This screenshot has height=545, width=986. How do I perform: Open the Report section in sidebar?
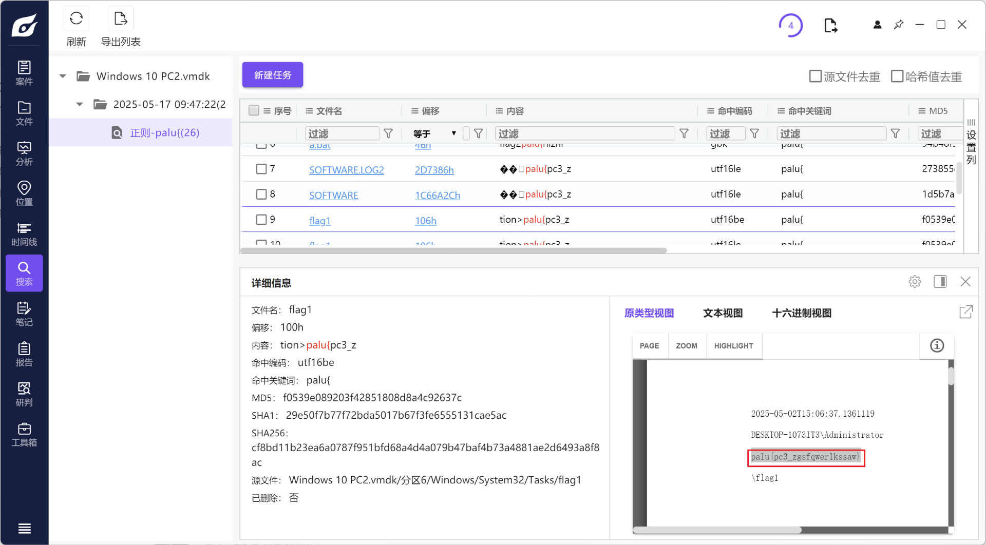click(x=24, y=354)
